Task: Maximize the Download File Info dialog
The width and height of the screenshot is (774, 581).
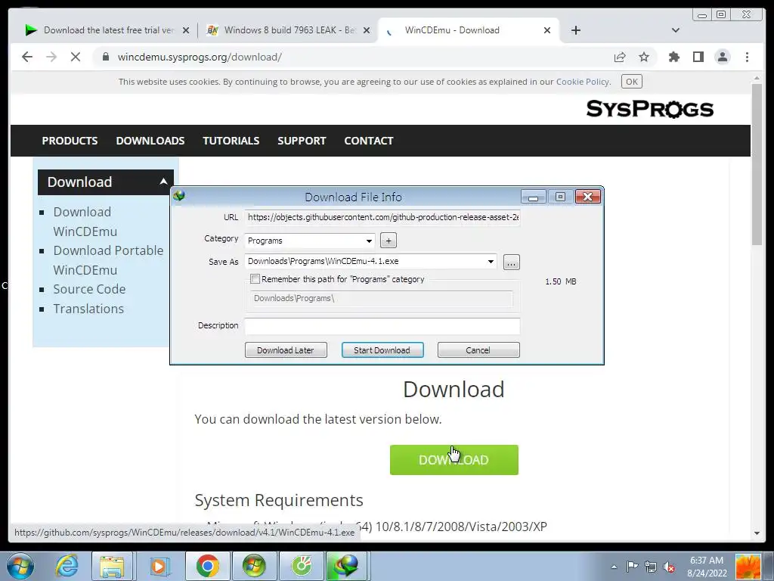Action: (560, 197)
